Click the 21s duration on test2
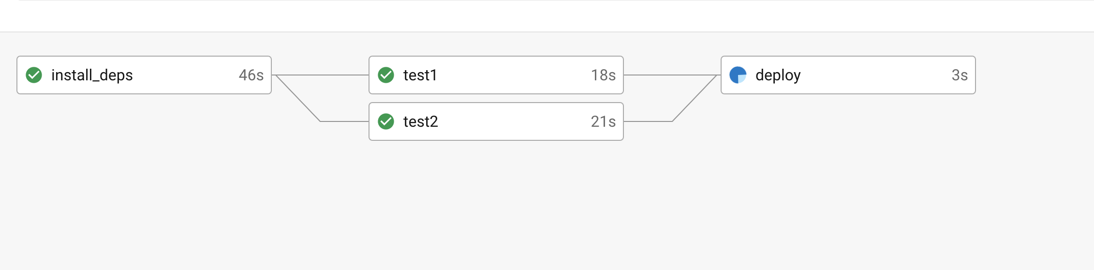The image size is (1094, 270). tap(603, 121)
